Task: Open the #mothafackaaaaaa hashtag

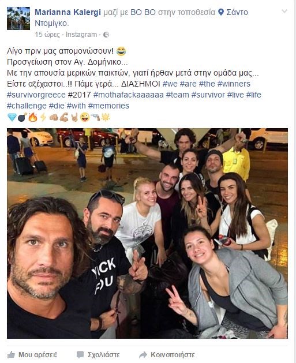Action: (x=129, y=95)
